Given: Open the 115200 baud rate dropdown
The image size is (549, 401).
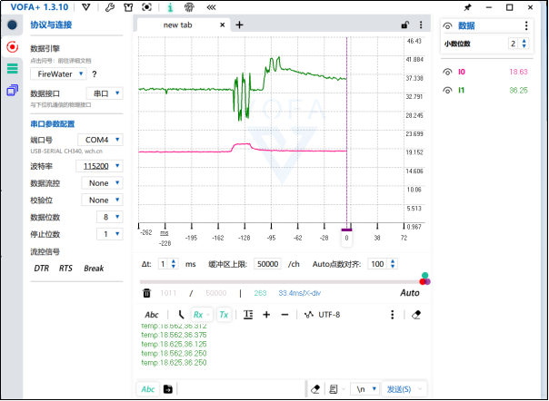Looking at the screenshot, I should point(98,166).
